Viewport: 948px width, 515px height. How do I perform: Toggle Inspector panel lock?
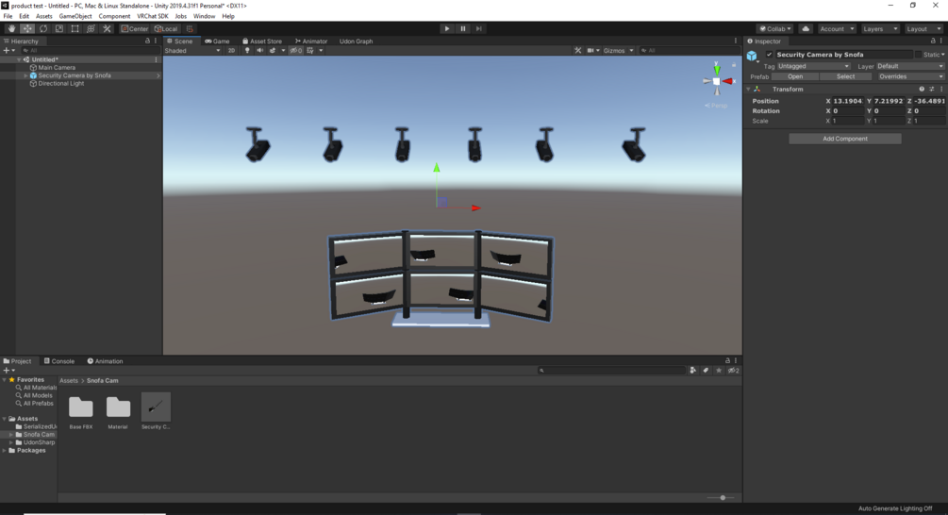(x=933, y=42)
